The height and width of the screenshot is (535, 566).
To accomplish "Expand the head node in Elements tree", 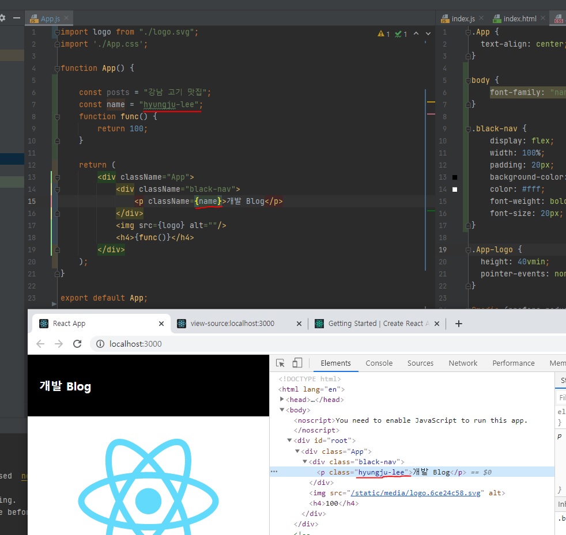I will click(282, 399).
